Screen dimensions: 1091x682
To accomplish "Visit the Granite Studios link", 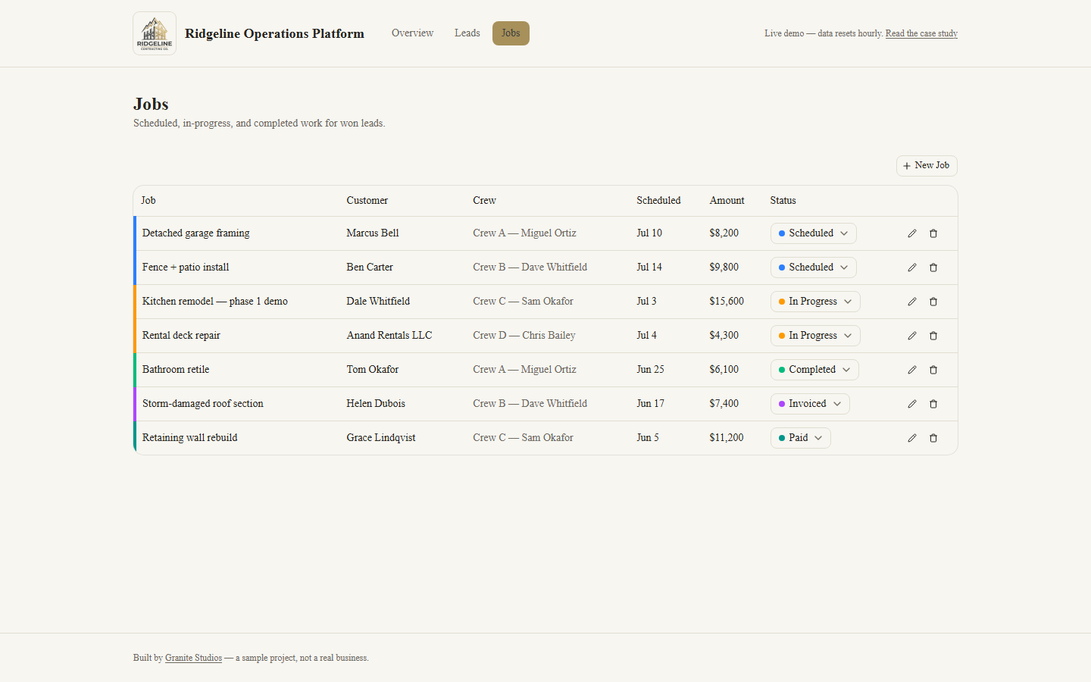I will [x=193, y=658].
